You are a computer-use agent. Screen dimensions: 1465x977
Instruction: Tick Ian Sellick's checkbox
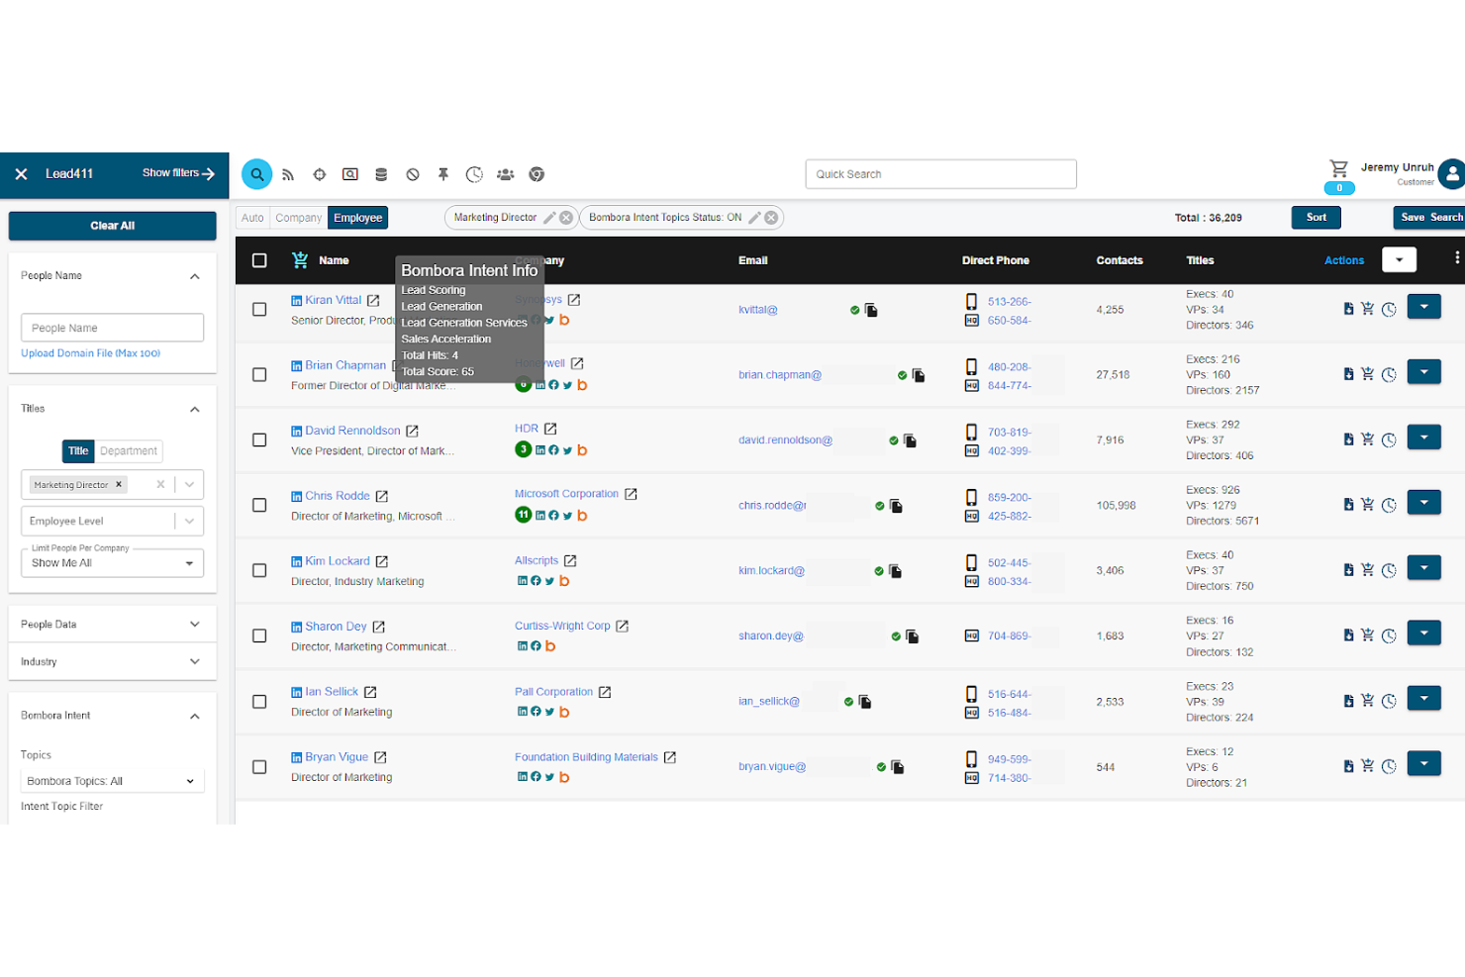pyautogui.click(x=259, y=702)
